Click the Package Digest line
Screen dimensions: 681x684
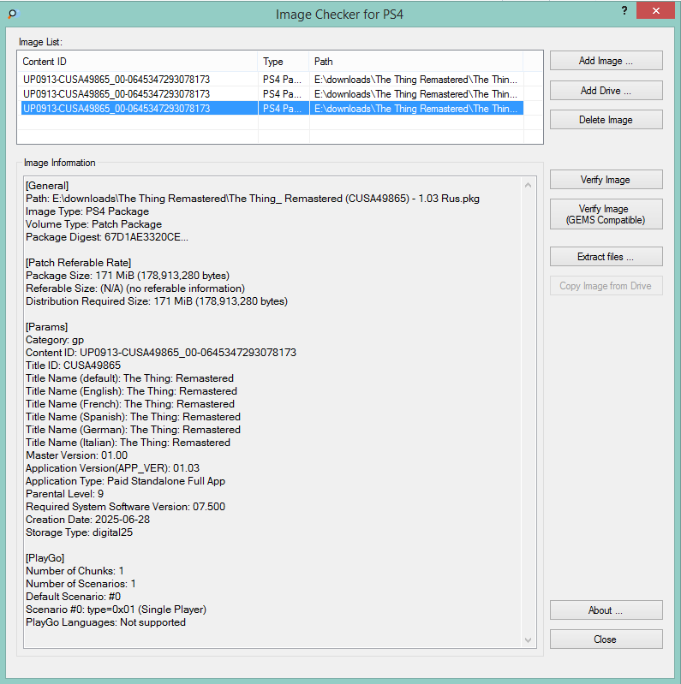tap(107, 237)
